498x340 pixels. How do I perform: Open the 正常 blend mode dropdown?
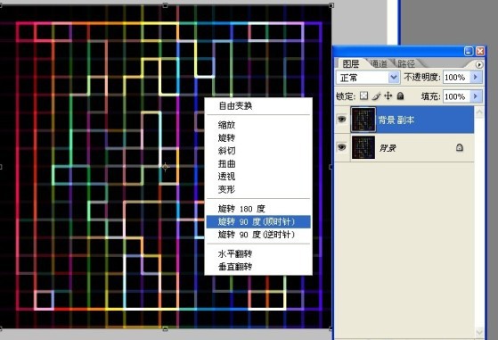coord(368,78)
